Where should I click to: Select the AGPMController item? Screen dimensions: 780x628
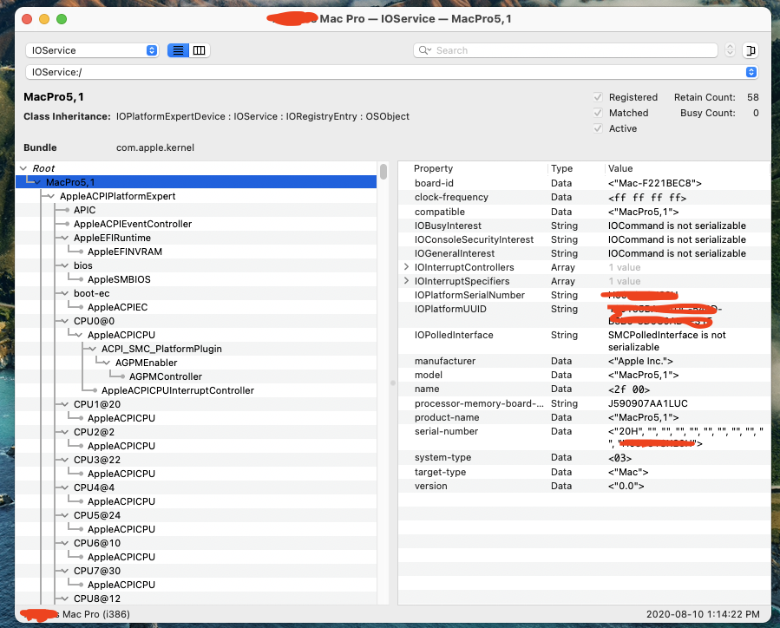[166, 376]
